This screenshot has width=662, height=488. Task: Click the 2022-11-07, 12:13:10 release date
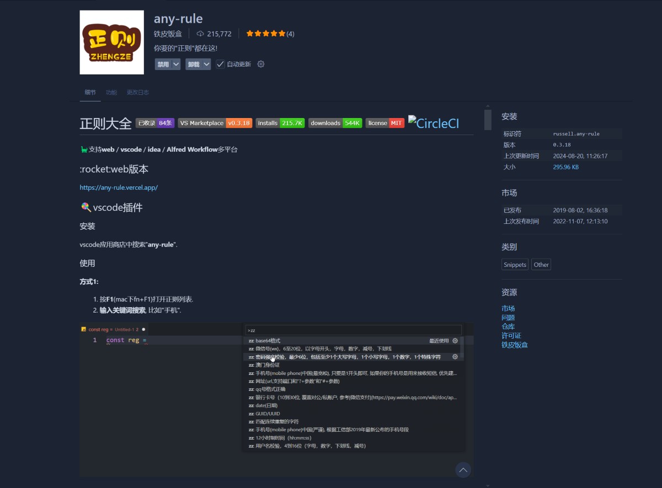pyautogui.click(x=580, y=221)
